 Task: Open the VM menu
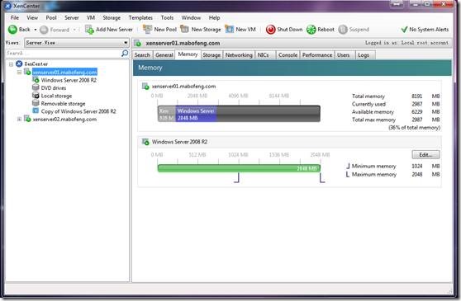point(91,17)
